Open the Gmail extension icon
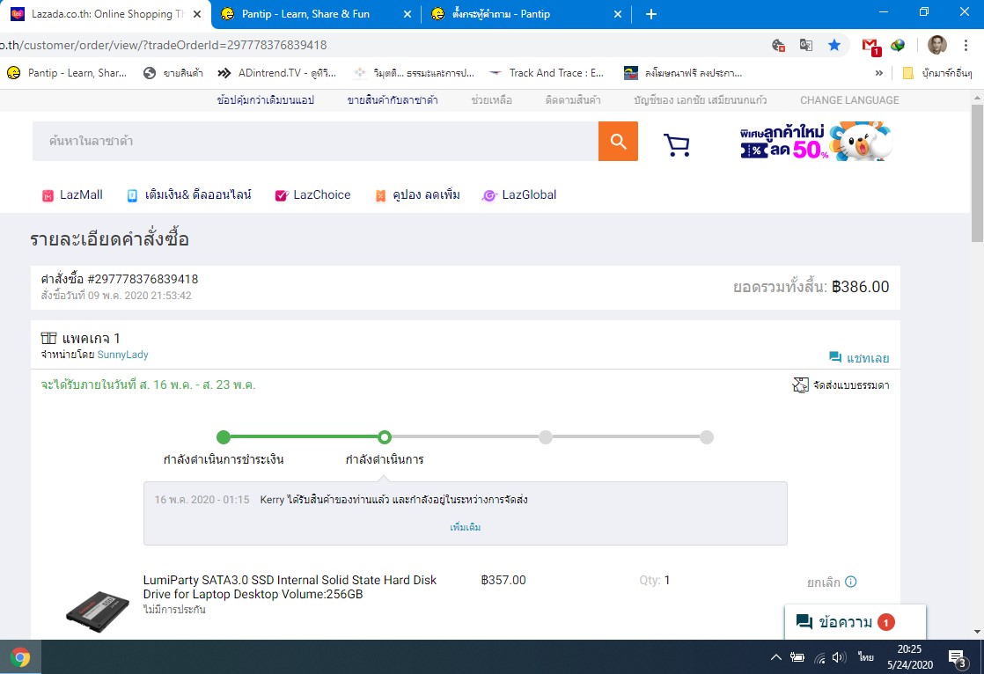The height and width of the screenshot is (674, 984). (x=870, y=46)
